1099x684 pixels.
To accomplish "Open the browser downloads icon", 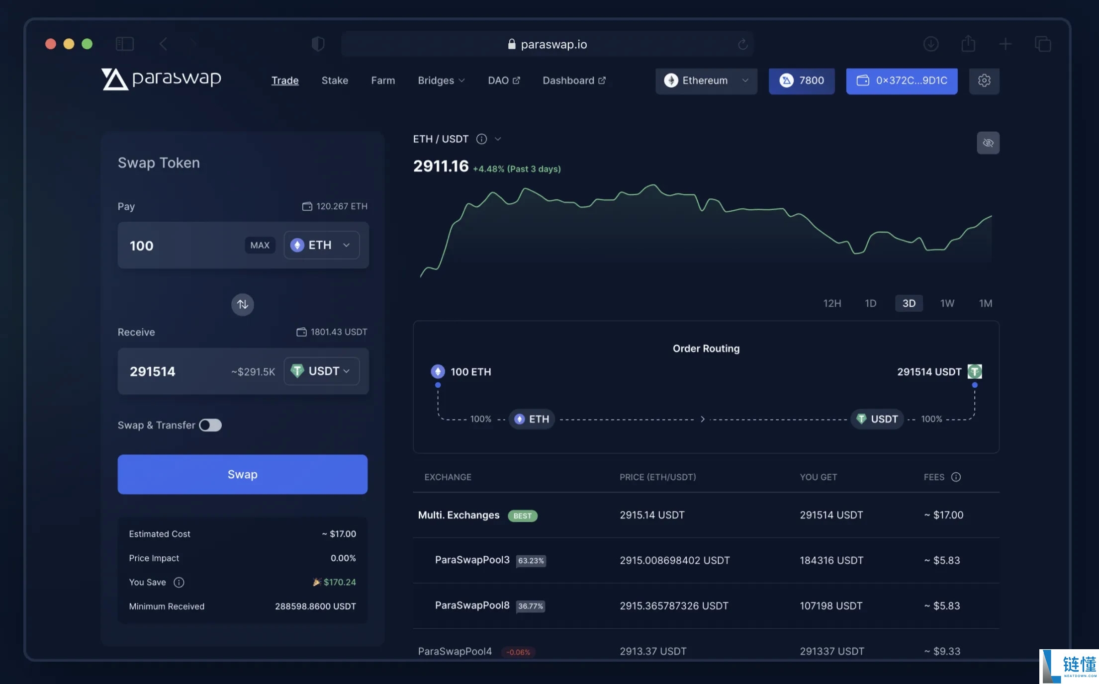I will click(931, 44).
